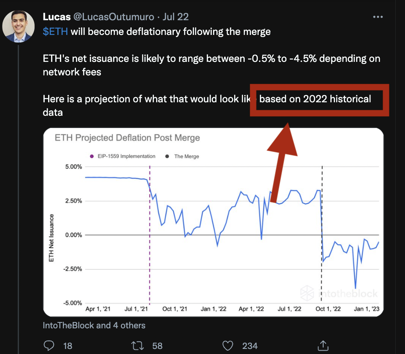Image resolution: width=405 pixels, height=354 pixels.
Task: Open the Jul 22 timestamp link
Action: [x=175, y=17]
